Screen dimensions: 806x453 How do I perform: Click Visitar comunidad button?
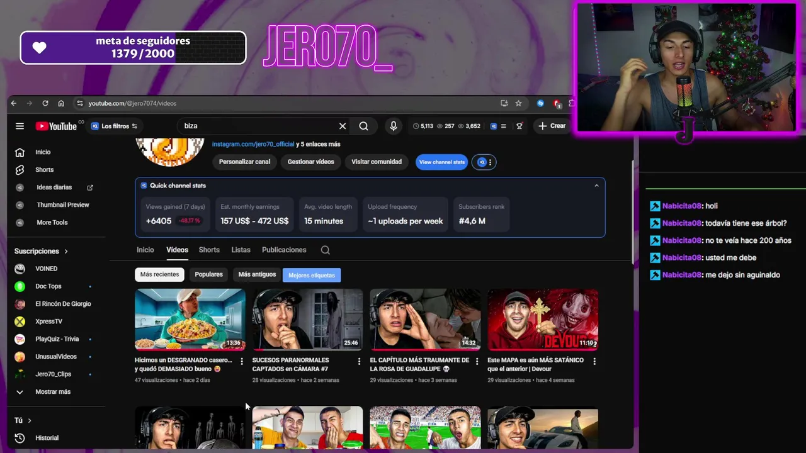377,162
